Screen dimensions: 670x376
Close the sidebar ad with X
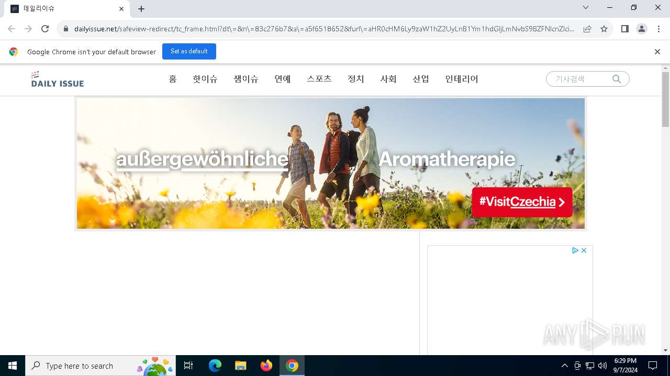pyautogui.click(x=584, y=251)
